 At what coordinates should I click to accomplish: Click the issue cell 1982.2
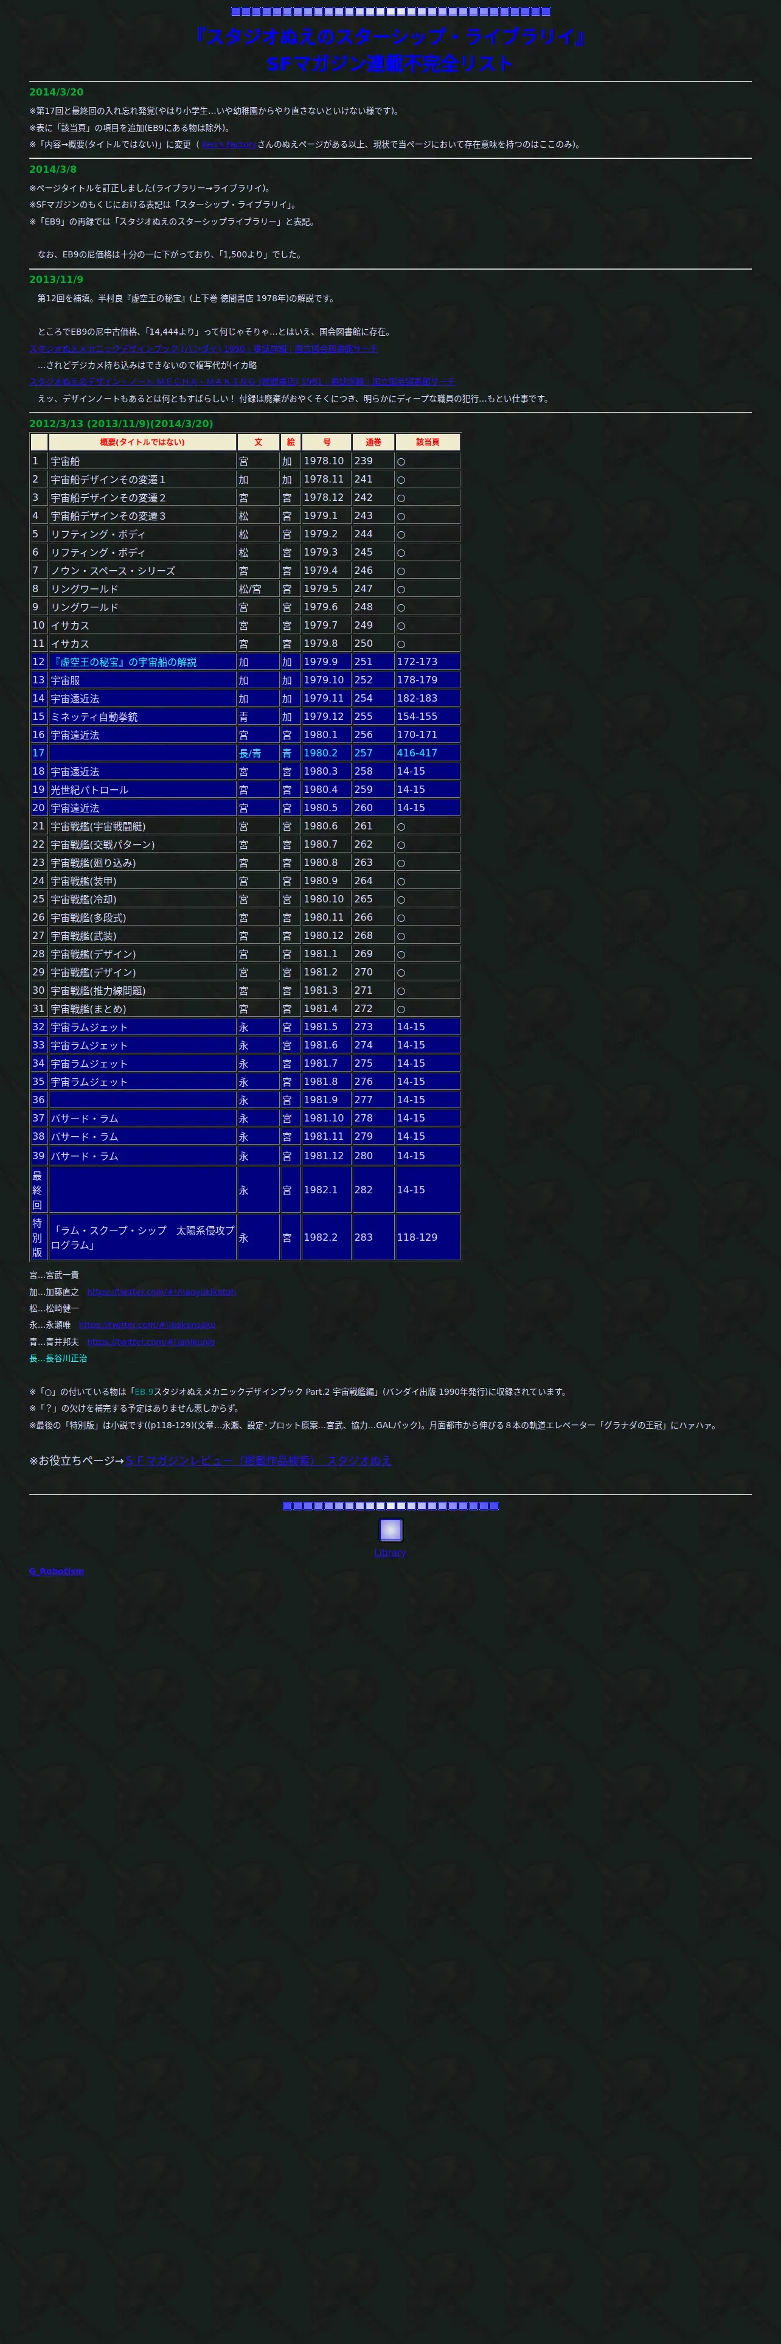point(325,1238)
